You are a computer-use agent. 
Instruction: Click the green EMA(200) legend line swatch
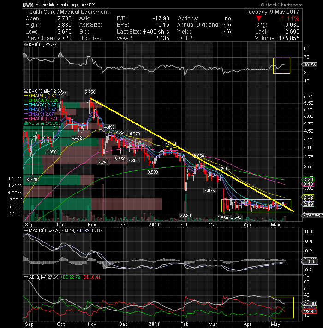(x=26, y=100)
